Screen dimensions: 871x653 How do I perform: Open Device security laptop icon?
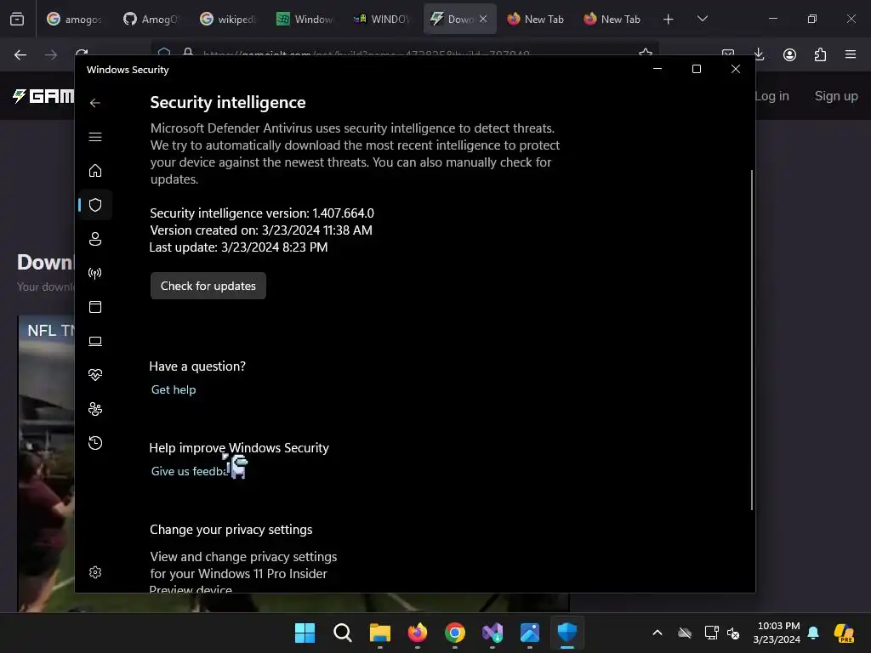tap(95, 341)
